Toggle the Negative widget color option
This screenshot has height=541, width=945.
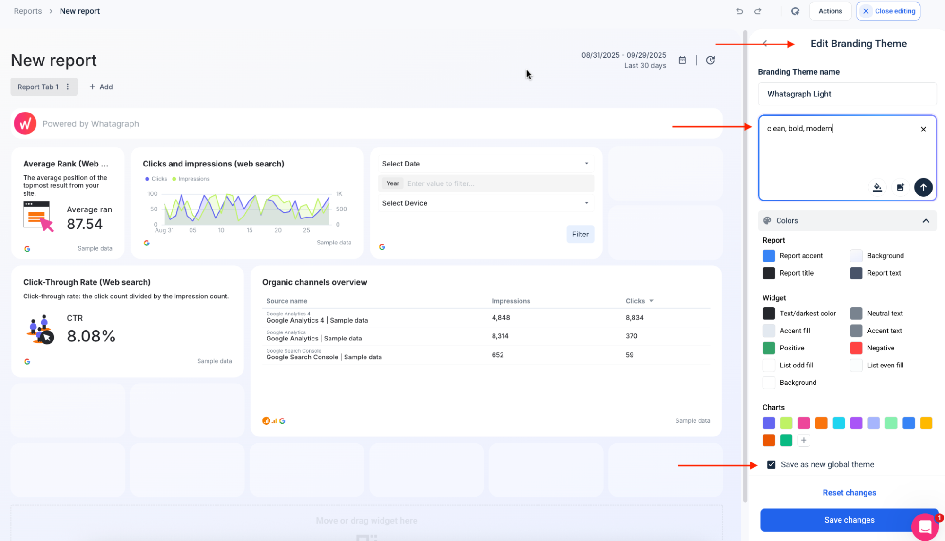coord(856,348)
